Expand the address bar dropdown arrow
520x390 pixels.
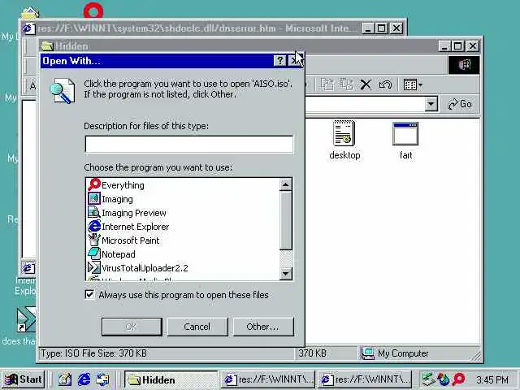click(x=431, y=104)
